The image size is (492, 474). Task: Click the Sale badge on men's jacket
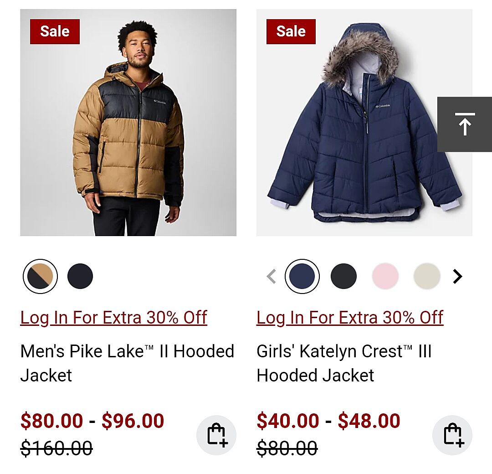coord(55,31)
